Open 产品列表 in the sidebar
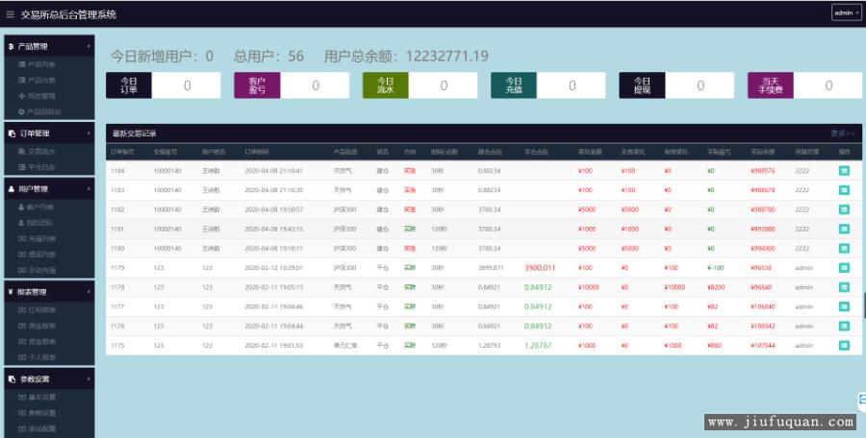Viewport: 866px width, 438px height. click(37, 64)
